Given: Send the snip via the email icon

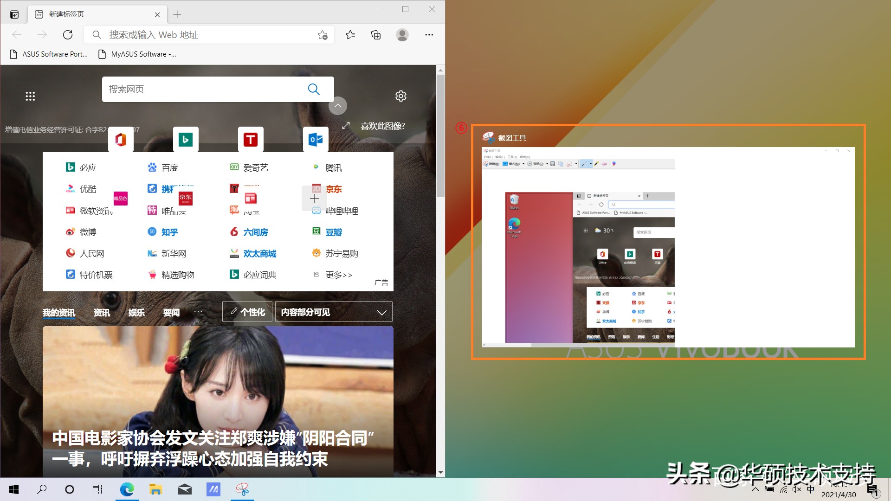Looking at the screenshot, I should tap(569, 164).
